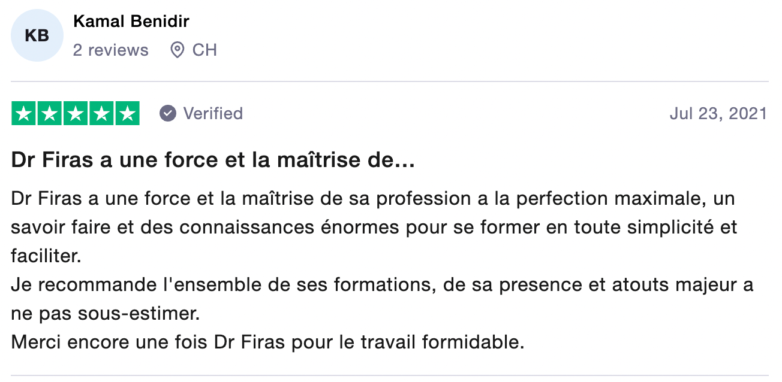The image size is (782, 382).
Task: Click the fourth green rating star
Action: click(101, 114)
